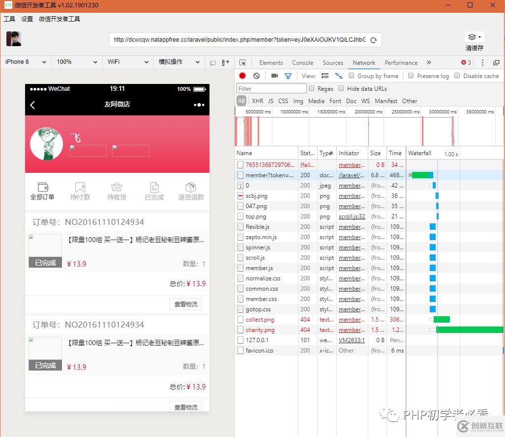
Task: Toggle the Regex checkbox
Action: coord(311,88)
